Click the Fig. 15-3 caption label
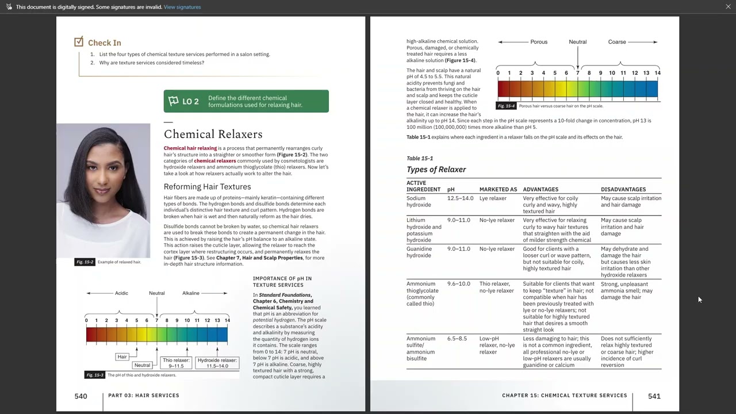Viewport: 736px width, 414px height. (x=95, y=375)
